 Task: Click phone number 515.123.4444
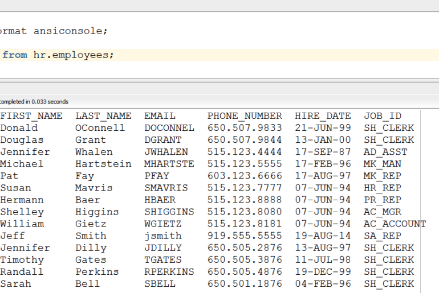tap(245, 152)
